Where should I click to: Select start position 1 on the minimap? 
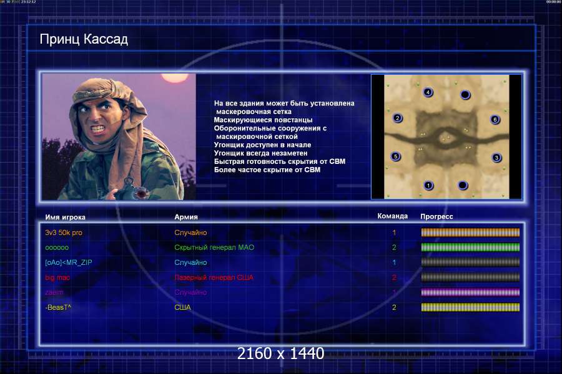pyautogui.click(x=428, y=185)
